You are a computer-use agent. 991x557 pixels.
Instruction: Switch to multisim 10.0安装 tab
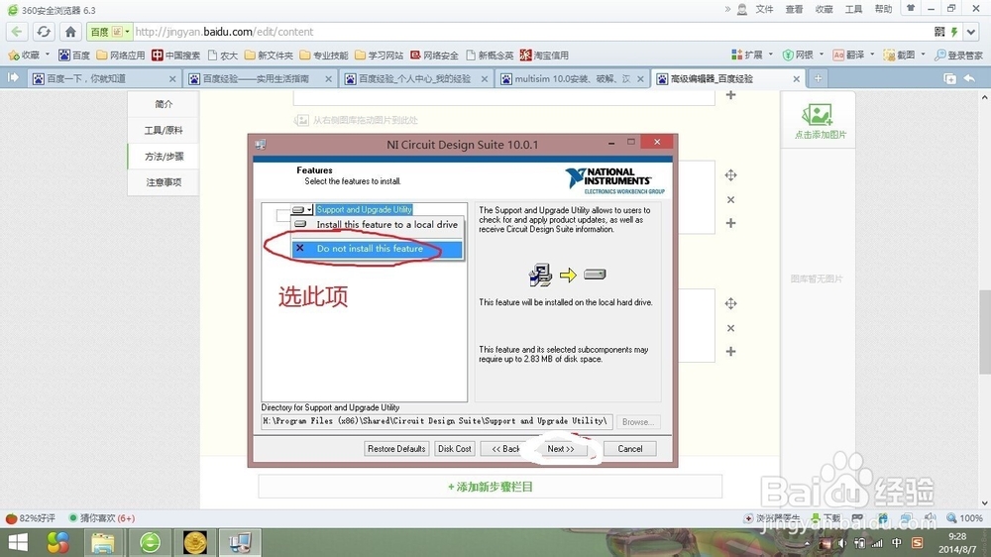pyautogui.click(x=573, y=78)
